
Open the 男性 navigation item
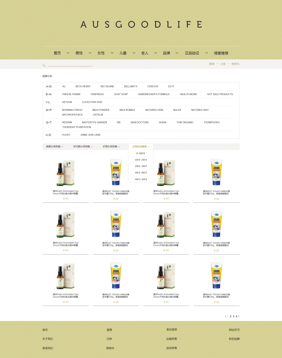pos(79,53)
